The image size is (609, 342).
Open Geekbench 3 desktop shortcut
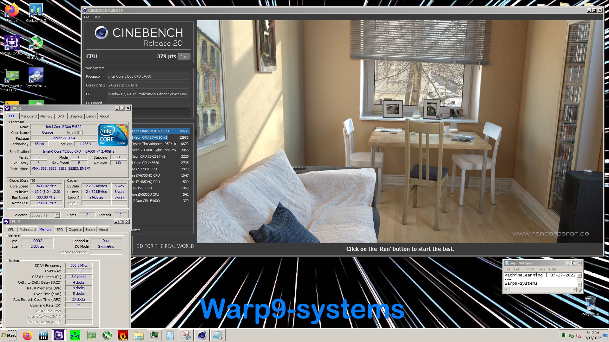[x=36, y=13]
